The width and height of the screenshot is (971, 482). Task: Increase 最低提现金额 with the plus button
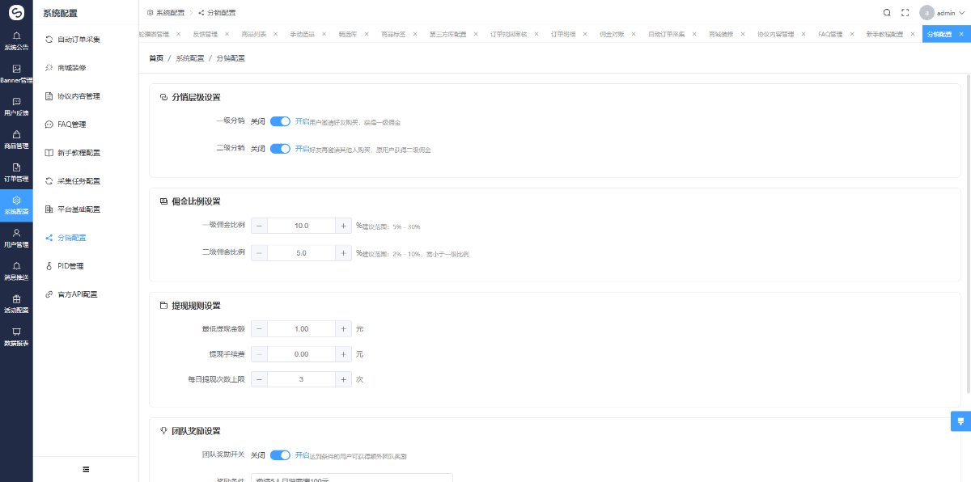[x=343, y=329]
